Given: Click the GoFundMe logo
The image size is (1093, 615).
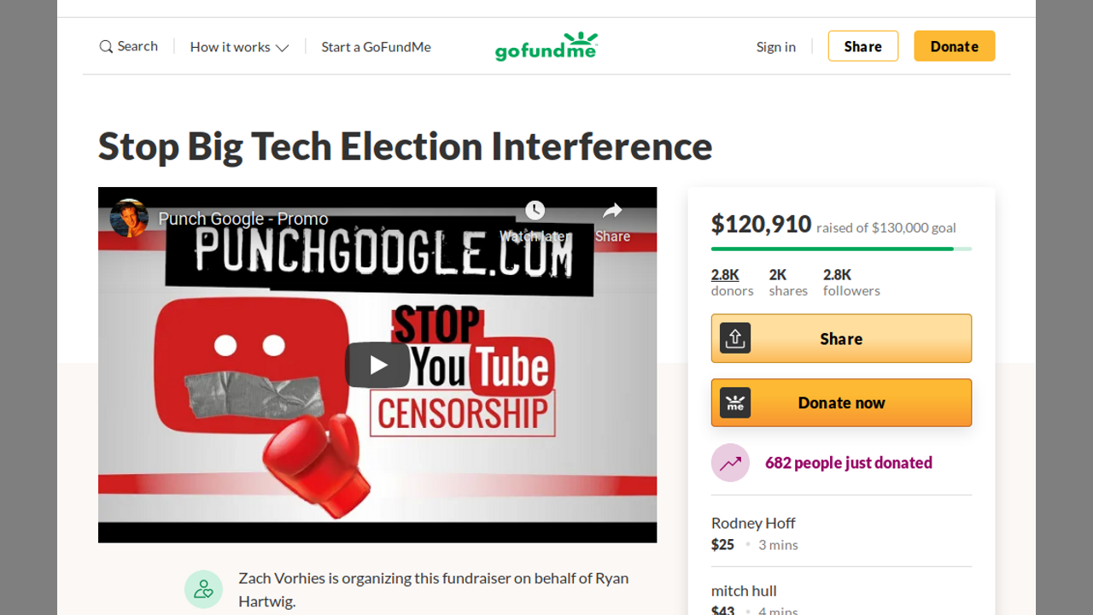Looking at the screenshot, I should tap(546, 47).
